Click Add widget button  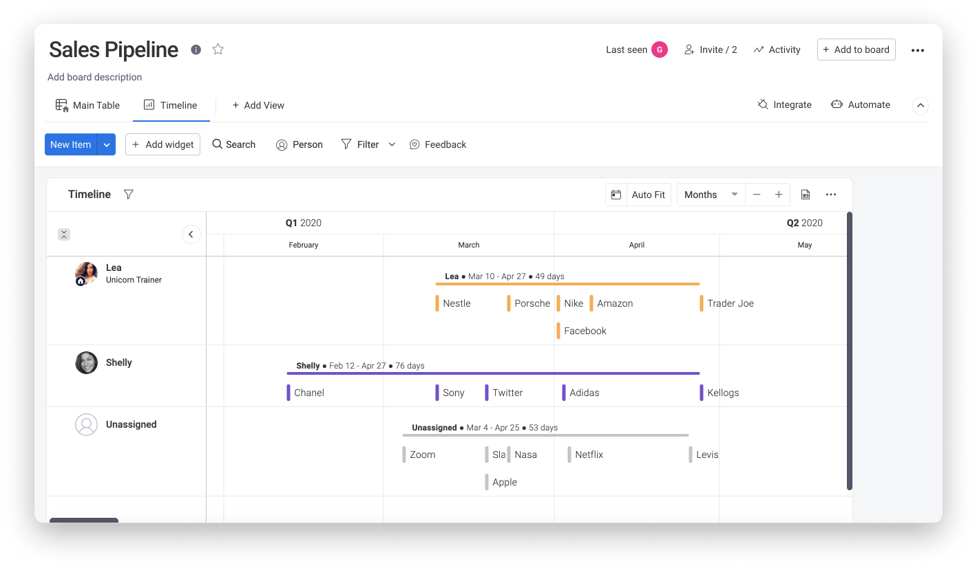point(162,144)
